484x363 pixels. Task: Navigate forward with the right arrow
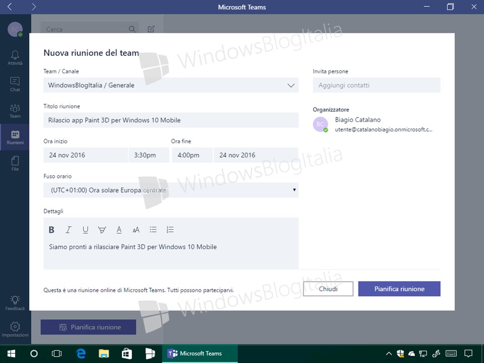click(34, 7)
